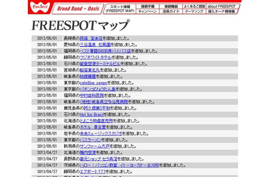Open the 三谷温泉 松風園 link
This screenshot has height=177, width=270.
click(95, 45)
